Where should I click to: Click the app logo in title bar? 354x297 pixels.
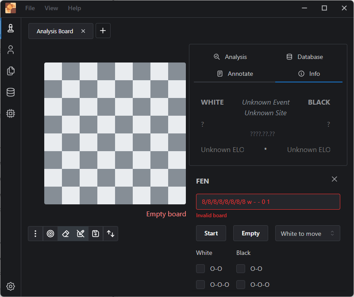pos(11,8)
